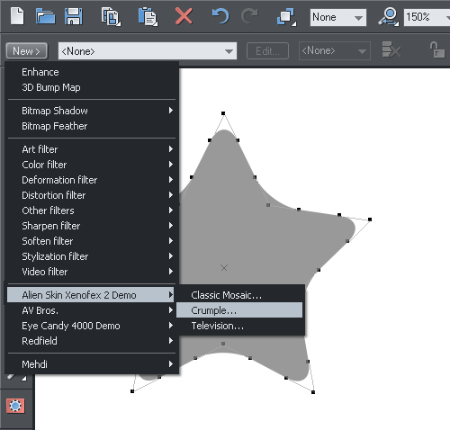Click the Paste clipboard icon
The width and height of the screenshot is (450, 430).
coord(148,17)
